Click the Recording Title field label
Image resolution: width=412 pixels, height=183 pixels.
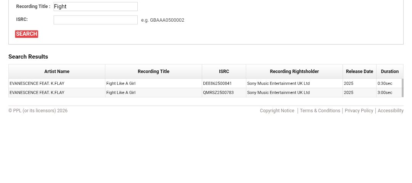pyautogui.click(x=33, y=6)
